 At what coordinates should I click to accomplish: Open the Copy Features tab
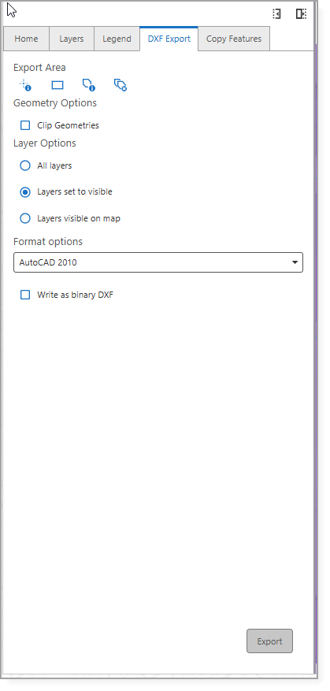(233, 39)
